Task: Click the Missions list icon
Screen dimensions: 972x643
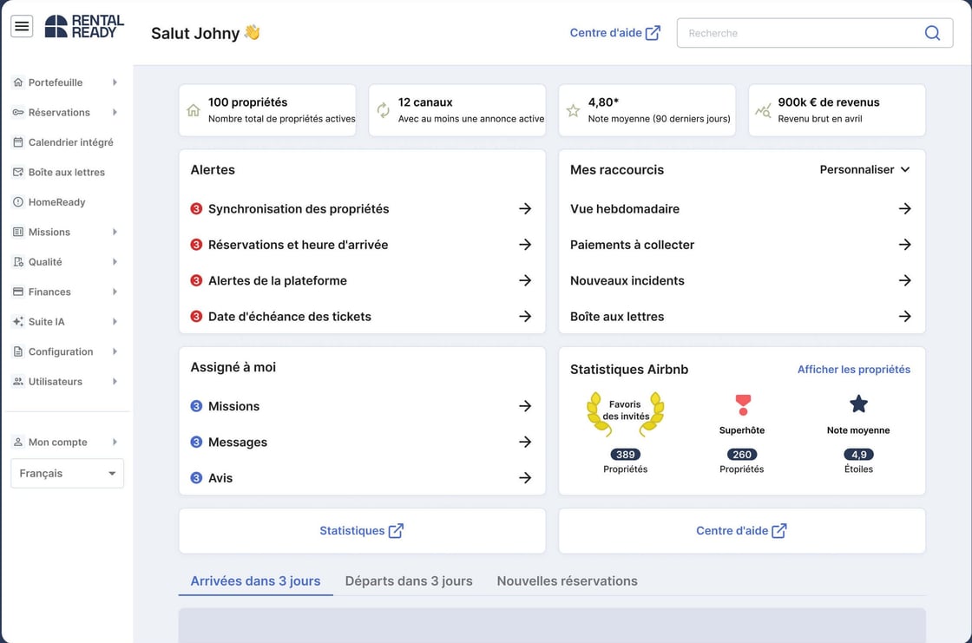Action: [x=18, y=232]
